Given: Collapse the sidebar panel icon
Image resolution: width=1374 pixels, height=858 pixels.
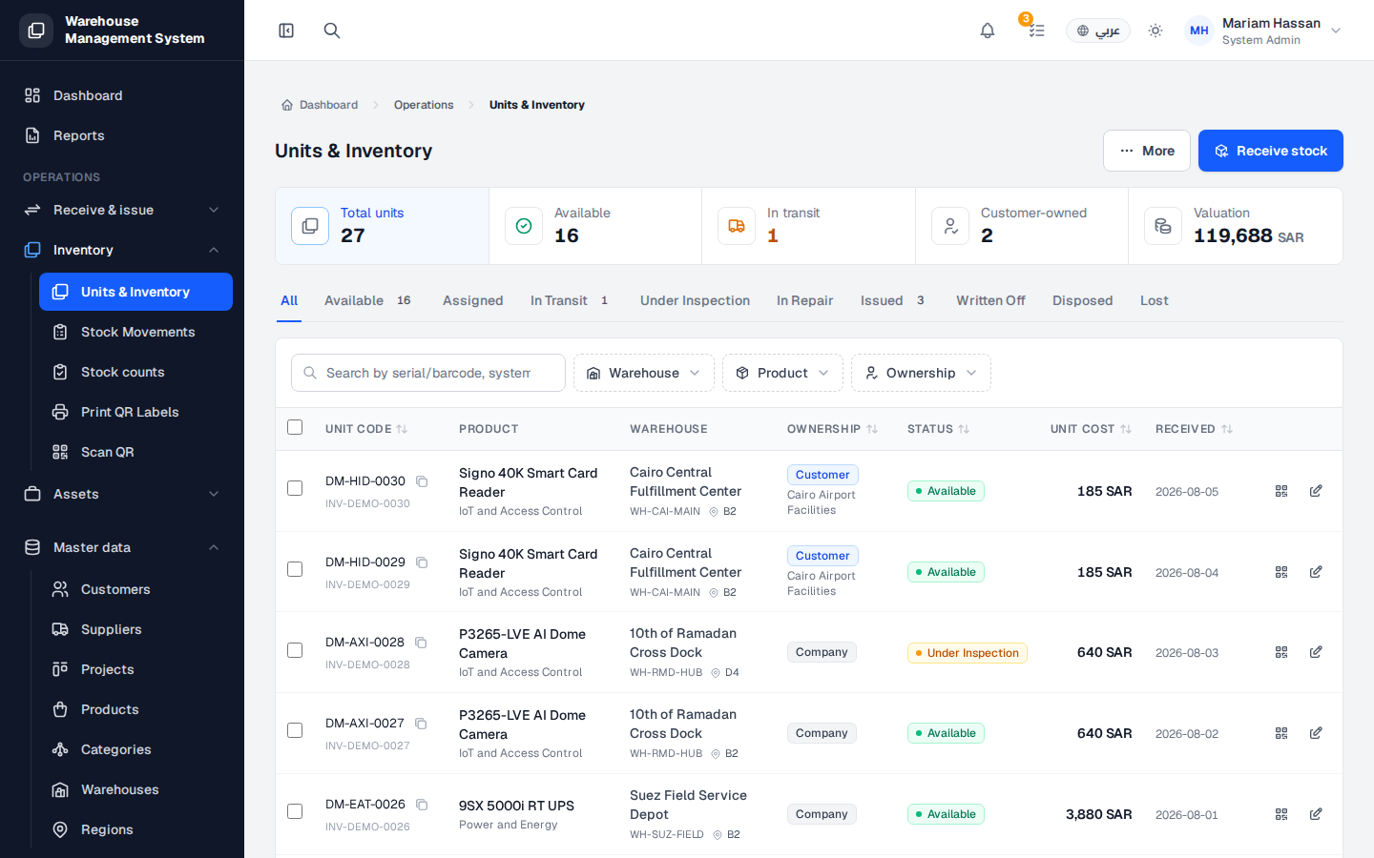Looking at the screenshot, I should 286,31.
